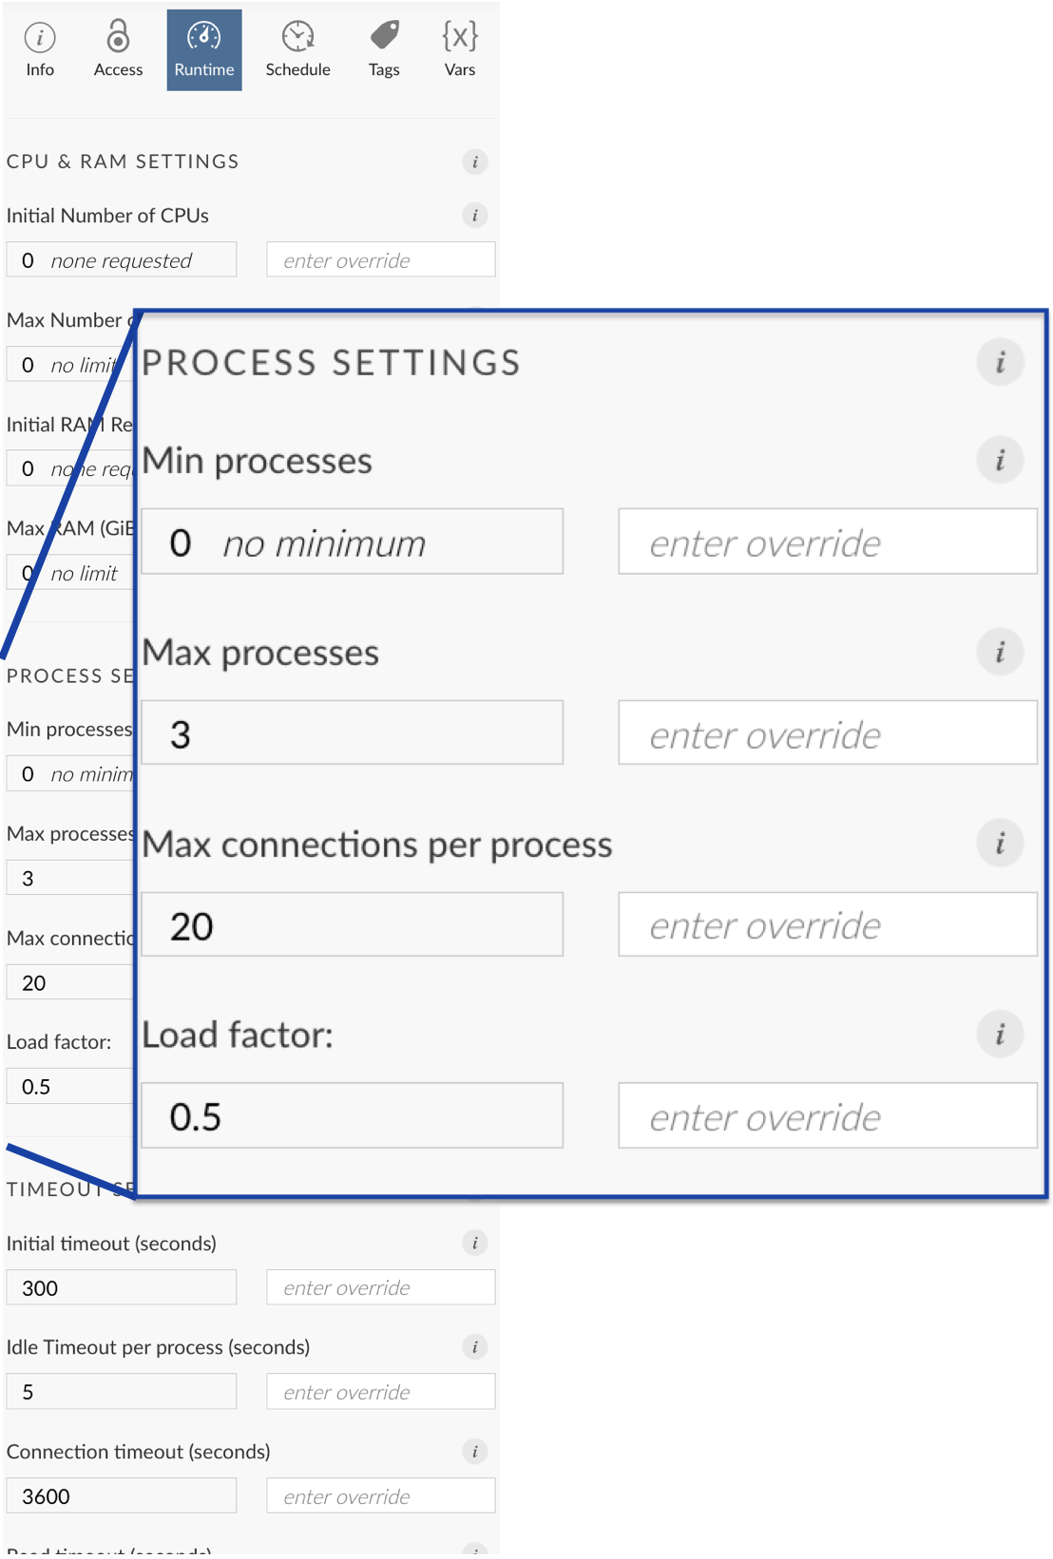The height and width of the screenshot is (1559, 1053).
Task: Click info icon for CPU & RAM Settings
Action: click(x=475, y=162)
